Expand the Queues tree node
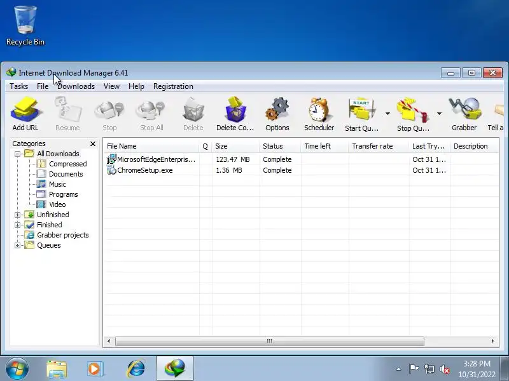This screenshot has height=381, width=509. [18, 245]
